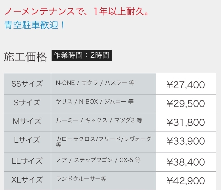Click the red ノーメンテナンス headline text
The image size is (221, 190).
click(76, 12)
